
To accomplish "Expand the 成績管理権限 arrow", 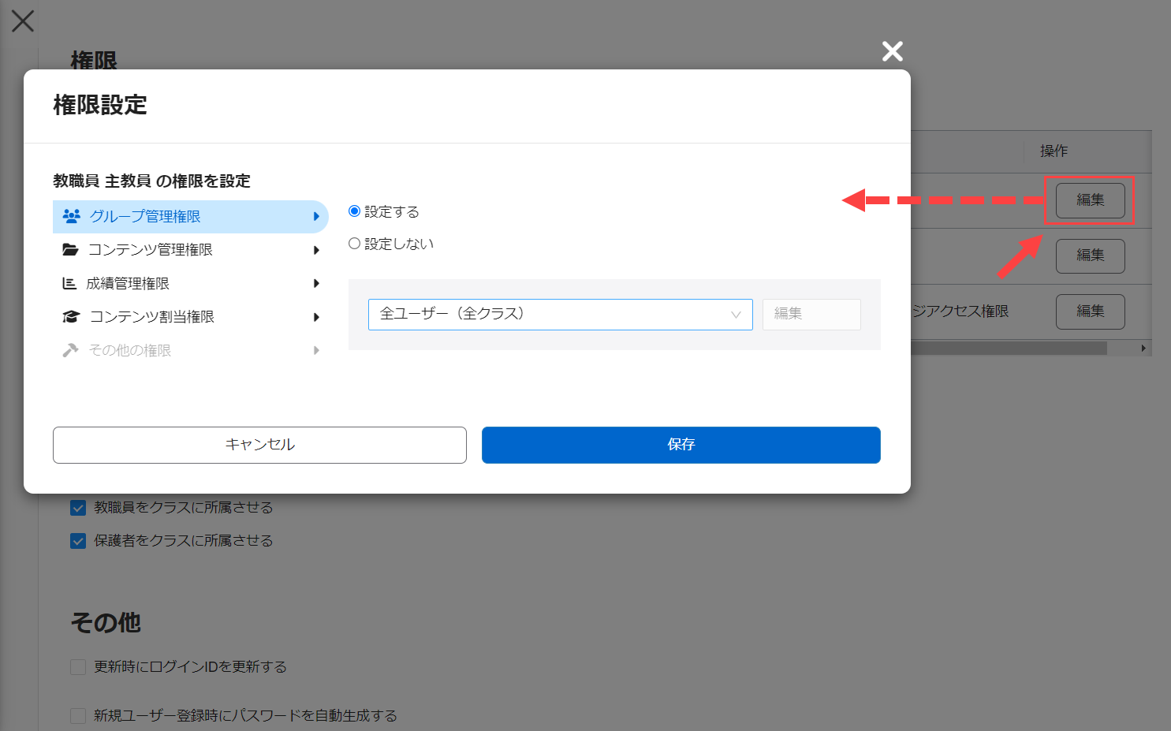I will pos(316,283).
